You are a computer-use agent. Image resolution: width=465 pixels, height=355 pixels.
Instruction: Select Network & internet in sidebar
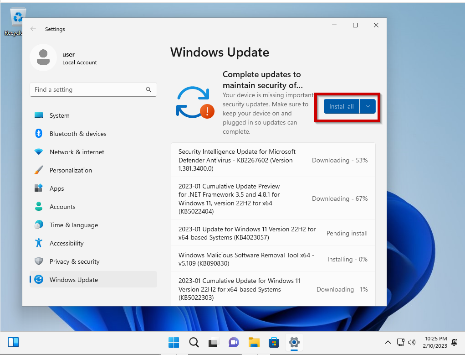coord(93,152)
